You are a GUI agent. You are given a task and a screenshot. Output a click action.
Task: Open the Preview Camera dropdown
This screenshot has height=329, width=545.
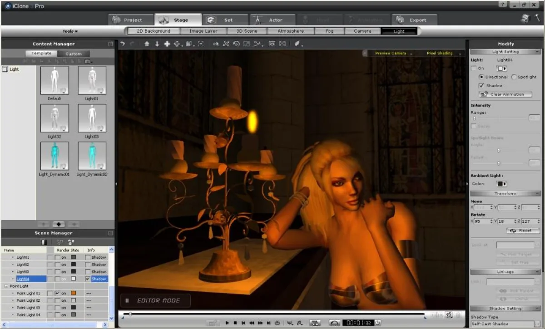[x=393, y=53]
